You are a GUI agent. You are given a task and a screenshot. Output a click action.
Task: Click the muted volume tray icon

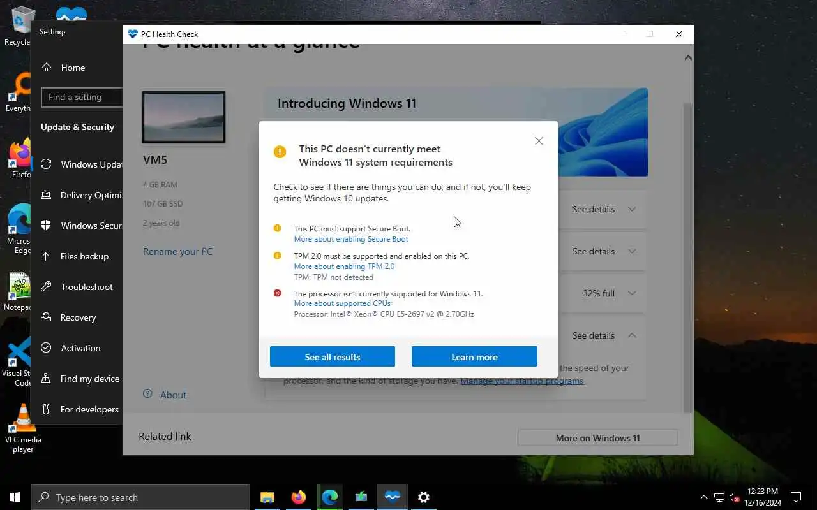735,497
